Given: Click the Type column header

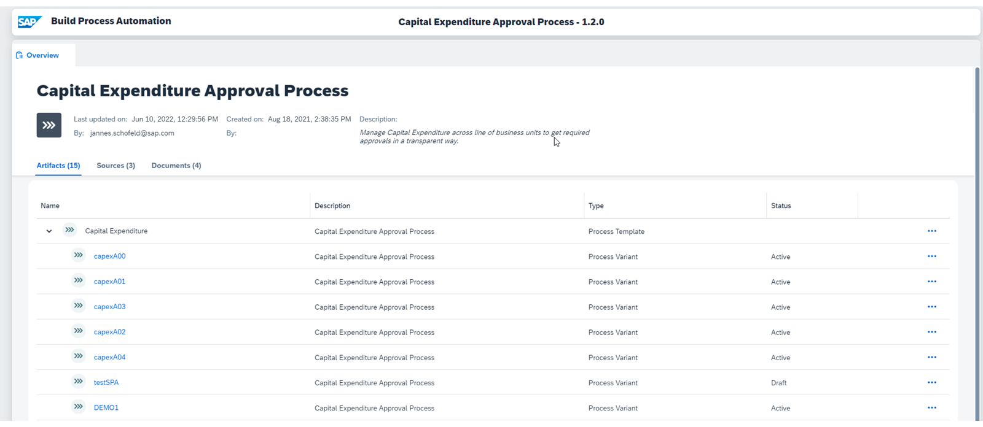Looking at the screenshot, I should coord(675,206).
